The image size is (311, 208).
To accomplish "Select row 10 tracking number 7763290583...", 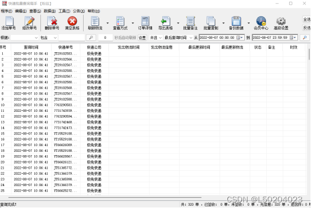I will [x=65, y=105].
